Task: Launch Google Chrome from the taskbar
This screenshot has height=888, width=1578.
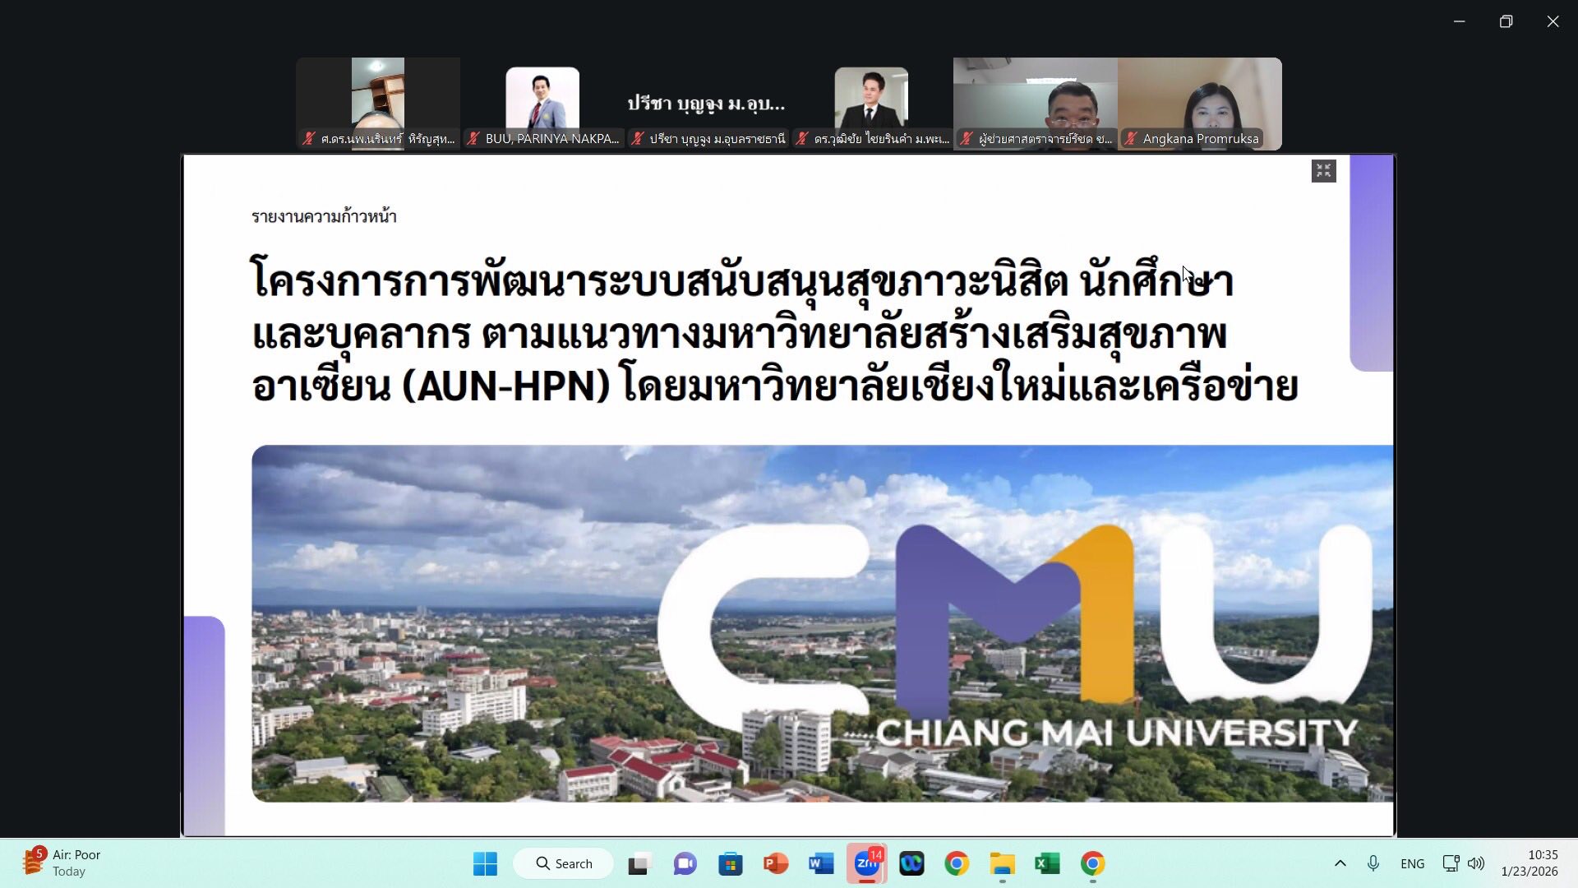Action: tap(956, 863)
